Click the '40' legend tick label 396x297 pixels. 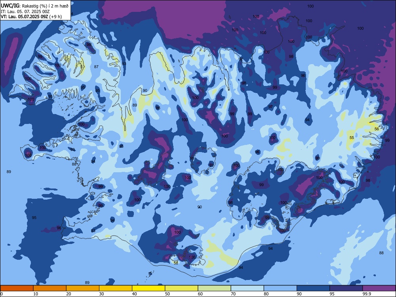coord(134,294)
